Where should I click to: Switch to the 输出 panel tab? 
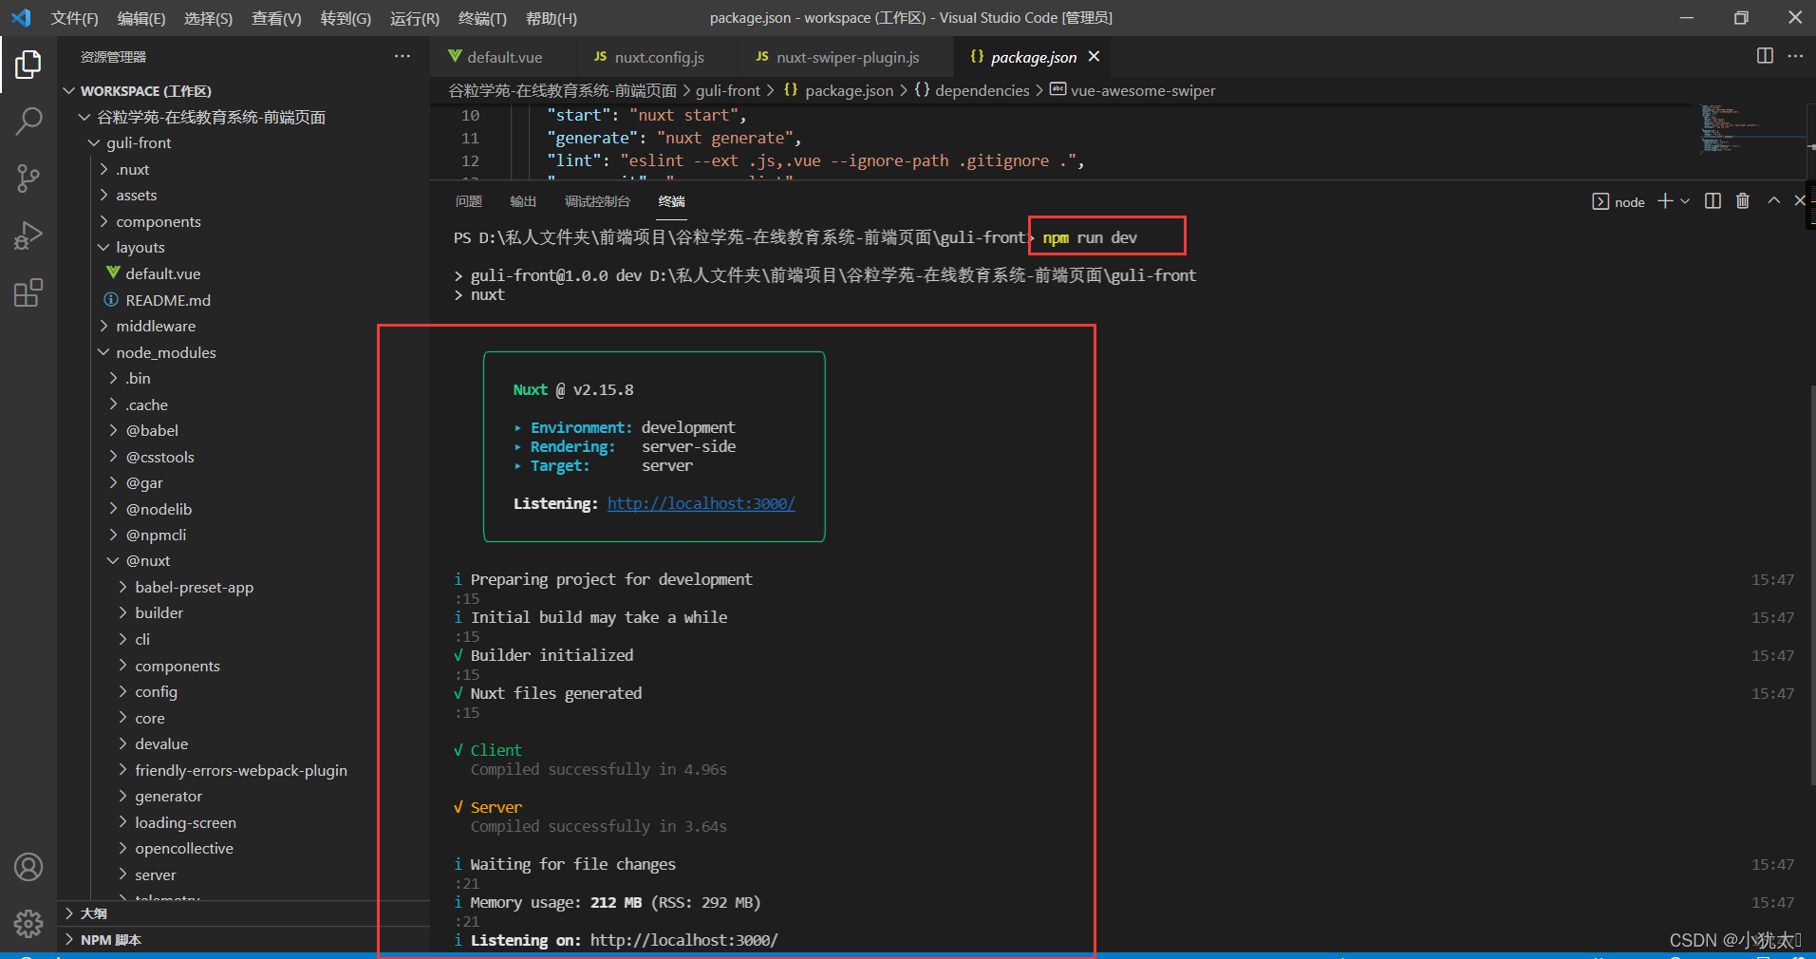click(x=523, y=201)
